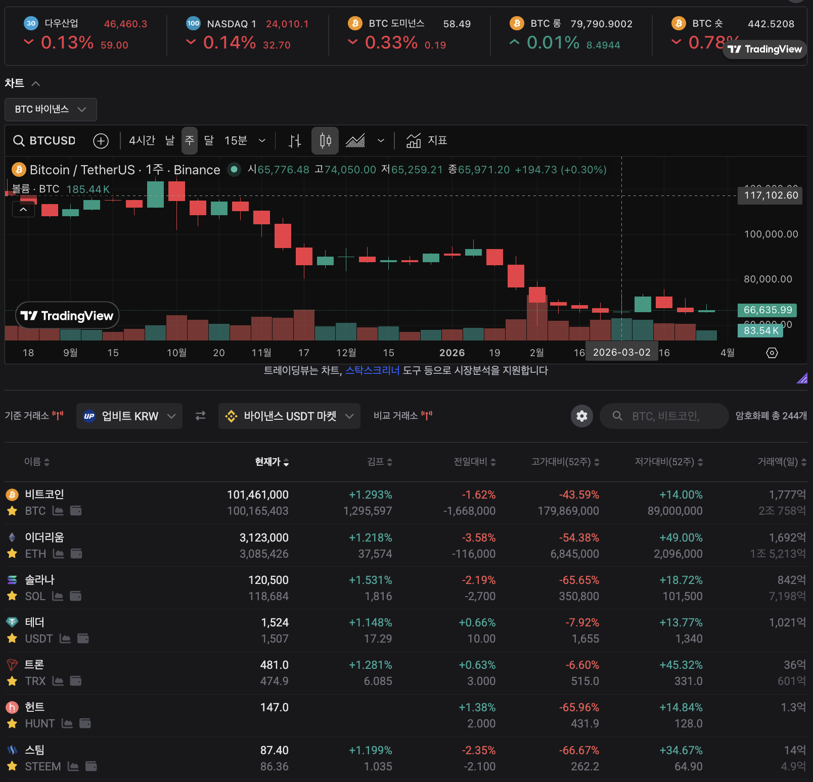Screen dimensions: 813x782
Task: Switch chart interval to 달
Action: pos(209,140)
